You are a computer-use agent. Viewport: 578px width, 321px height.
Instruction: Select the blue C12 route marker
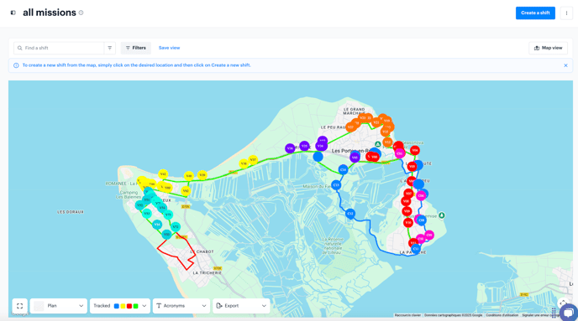point(350,213)
